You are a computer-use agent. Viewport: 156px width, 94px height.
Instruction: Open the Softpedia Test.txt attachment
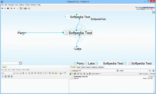click(81, 76)
